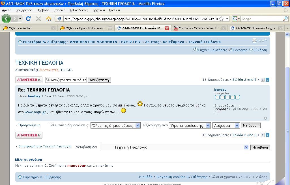Click the topic search input field

tap(68, 80)
